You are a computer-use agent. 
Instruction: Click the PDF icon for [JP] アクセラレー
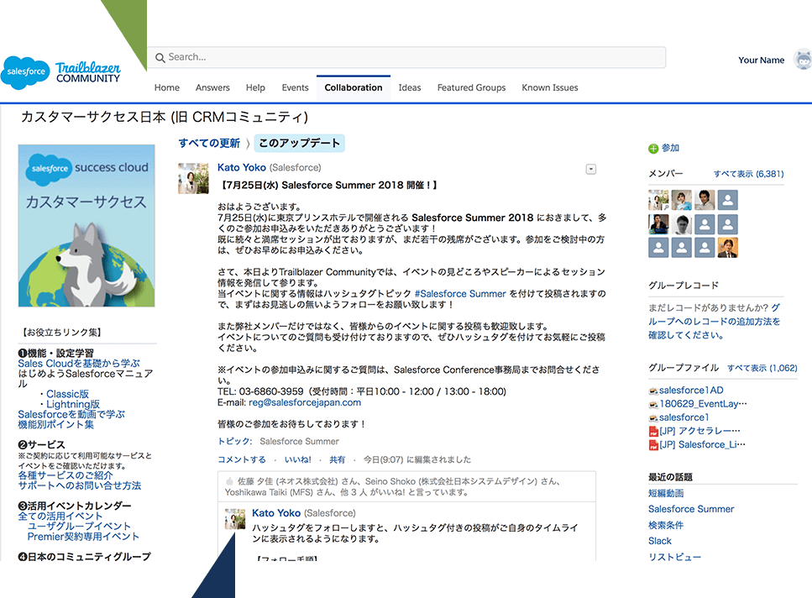click(653, 432)
